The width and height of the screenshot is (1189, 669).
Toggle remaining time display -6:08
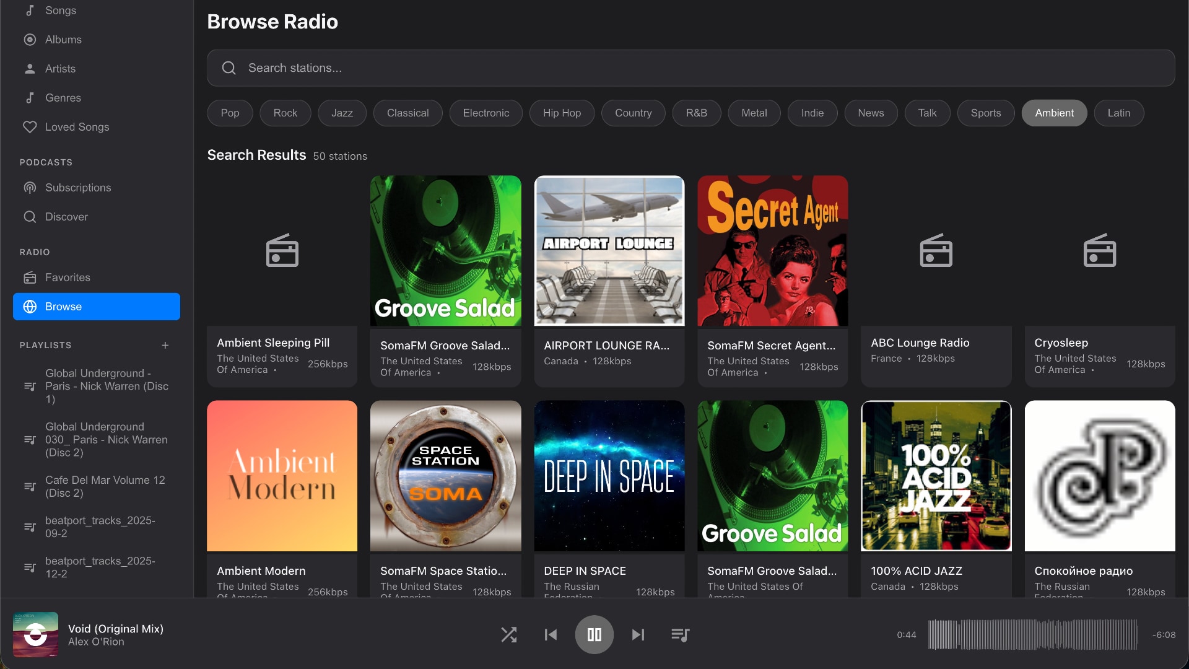(x=1164, y=635)
